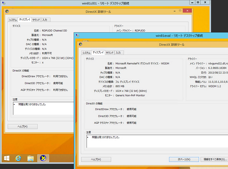
Task: Click '1024 x 768 (32 bit) (32Hz)' display mode
Action: tap(58, 58)
